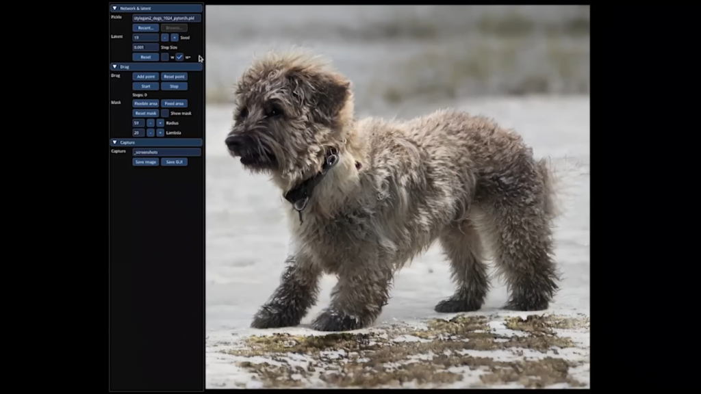Click Reset point button
Image resolution: width=701 pixels, height=394 pixels.
pos(174,77)
